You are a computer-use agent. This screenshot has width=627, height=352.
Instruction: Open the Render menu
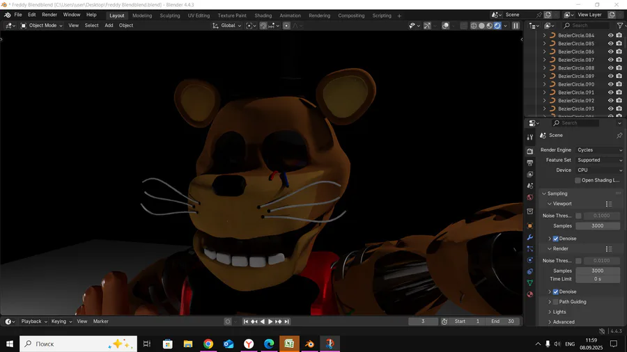49,15
